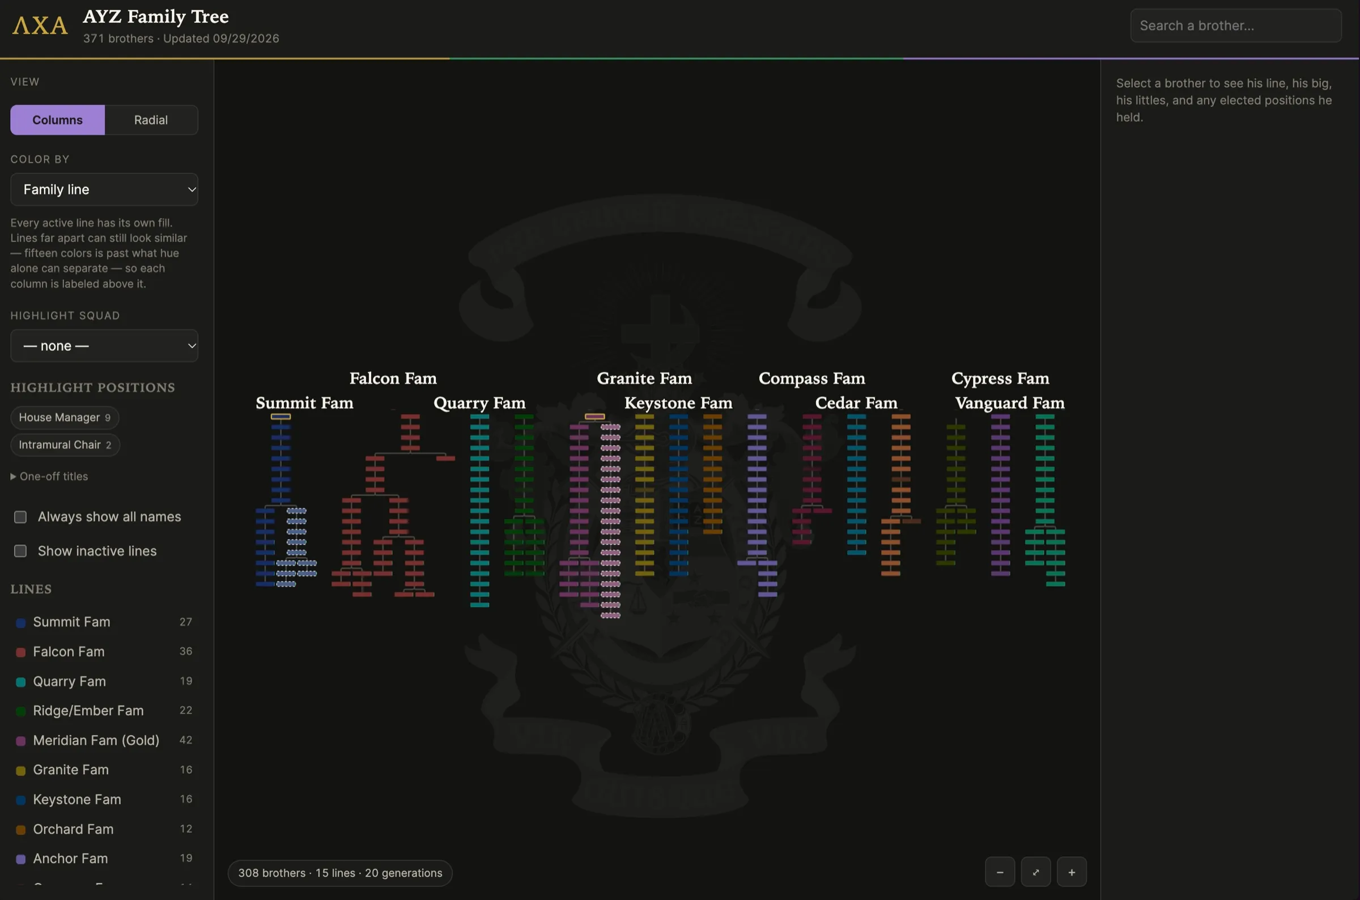Screen dimensions: 1360x900
Task: Switch to Columns view
Action: point(57,120)
